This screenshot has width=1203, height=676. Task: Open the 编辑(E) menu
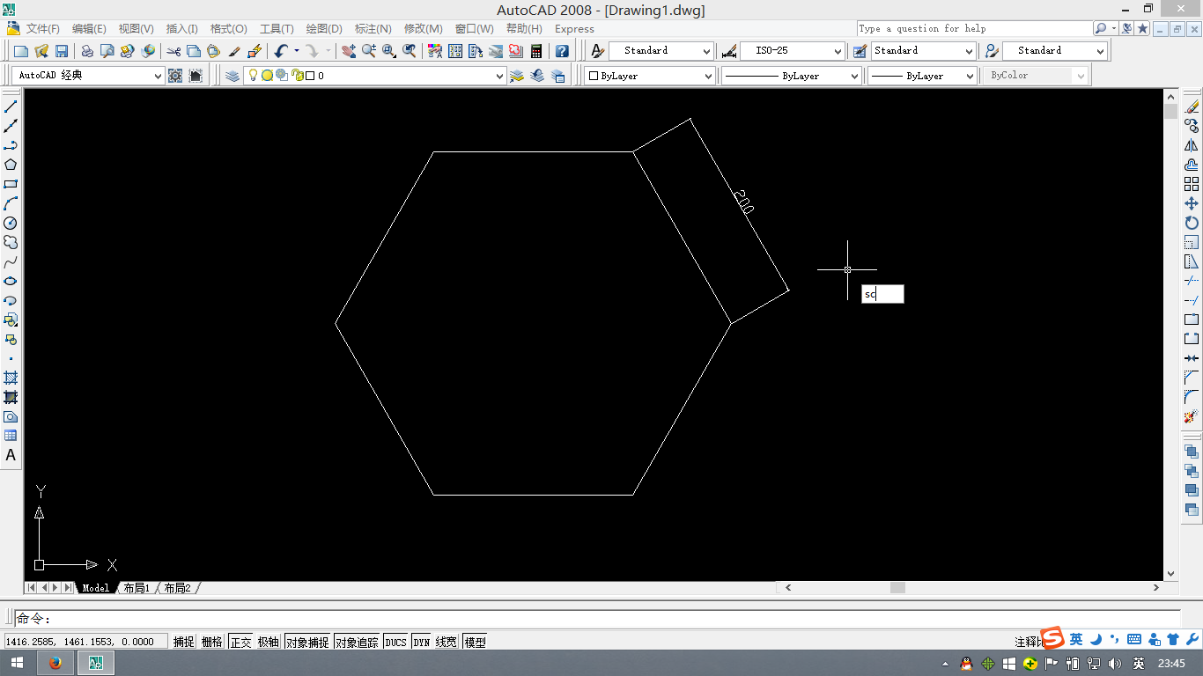89,29
